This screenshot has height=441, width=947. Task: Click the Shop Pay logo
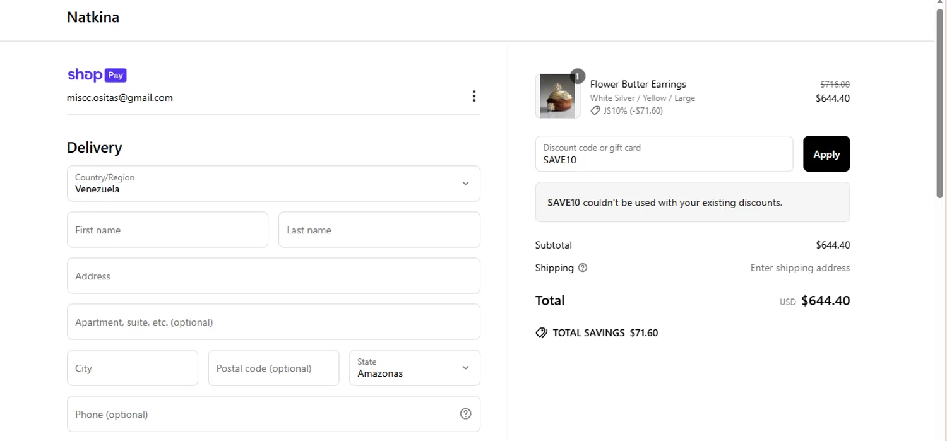tap(97, 75)
